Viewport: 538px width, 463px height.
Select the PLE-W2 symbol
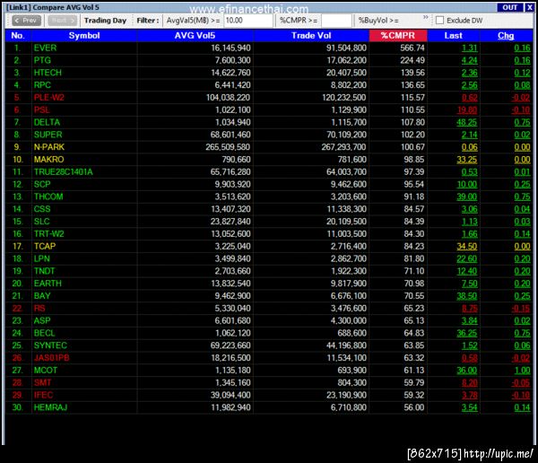49,98
